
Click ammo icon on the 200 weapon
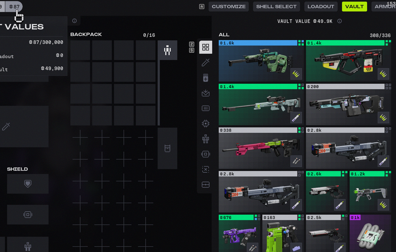pos(383,118)
